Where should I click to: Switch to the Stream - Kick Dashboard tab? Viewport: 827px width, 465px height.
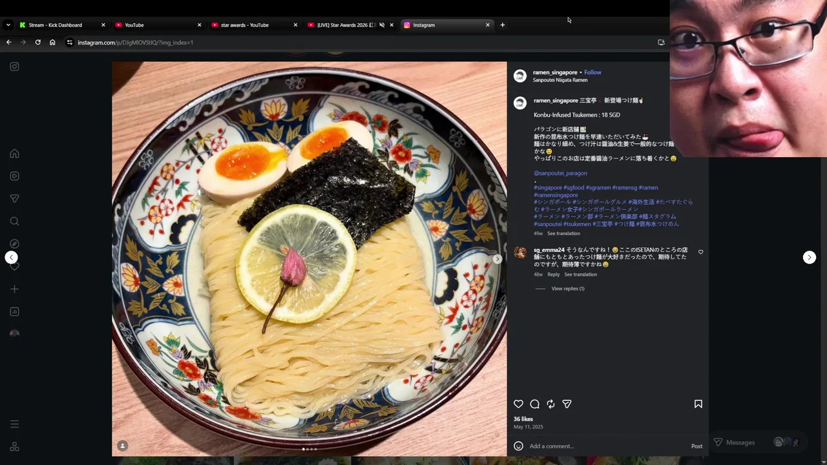[x=56, y=25]
